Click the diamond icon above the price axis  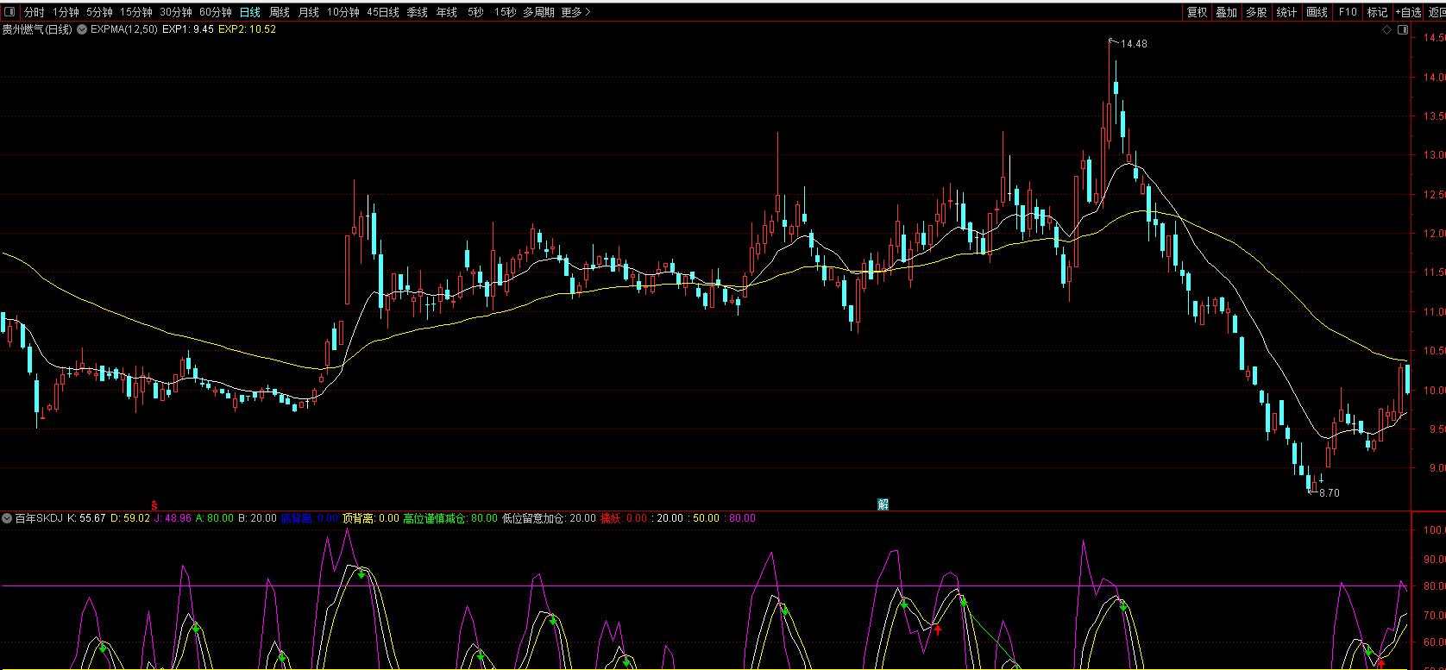[1386, 29]
